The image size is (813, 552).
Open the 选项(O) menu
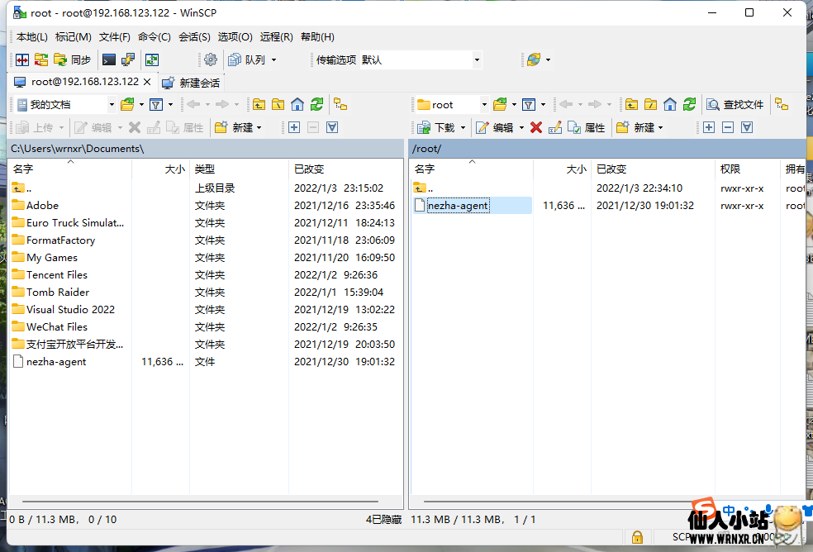[235, 37]
